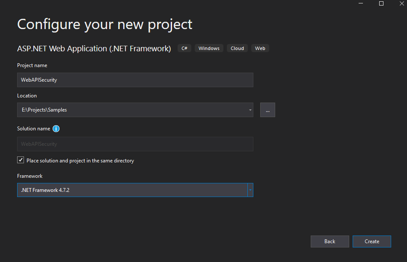Screen dimensions: 407x262
Task: Click the C# tag
Action: click(x=184, y=48)
